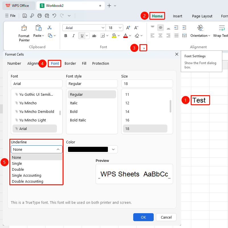Image resolution: width=228 pixels, height=228 pixels.
Task: Increase font size with A+ icon
Action: click(x=128, y=28)
